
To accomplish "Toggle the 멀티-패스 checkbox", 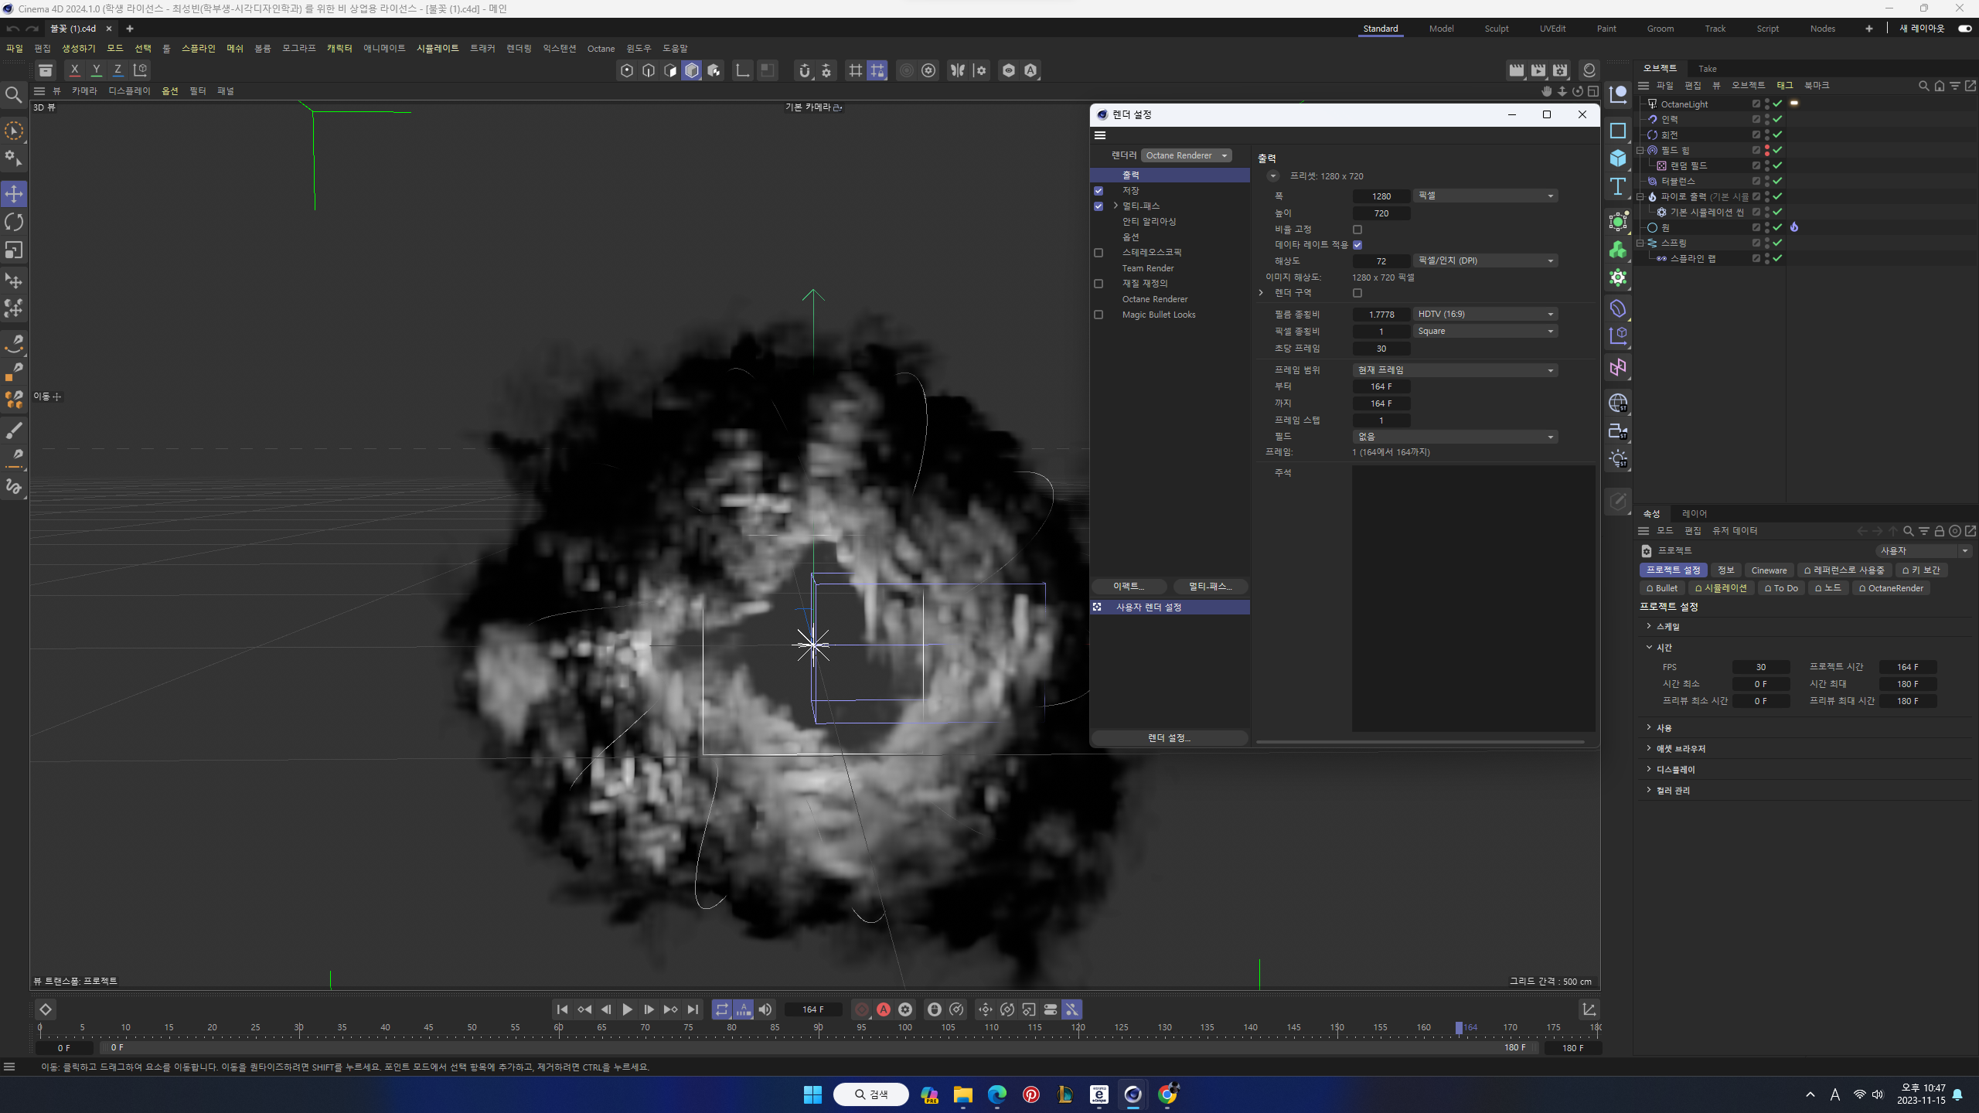I will tap(1098, 206).
